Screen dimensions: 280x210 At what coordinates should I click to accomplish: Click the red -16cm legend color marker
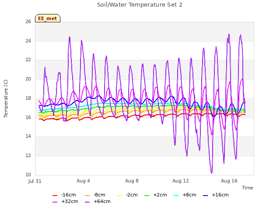coord(55,196)
